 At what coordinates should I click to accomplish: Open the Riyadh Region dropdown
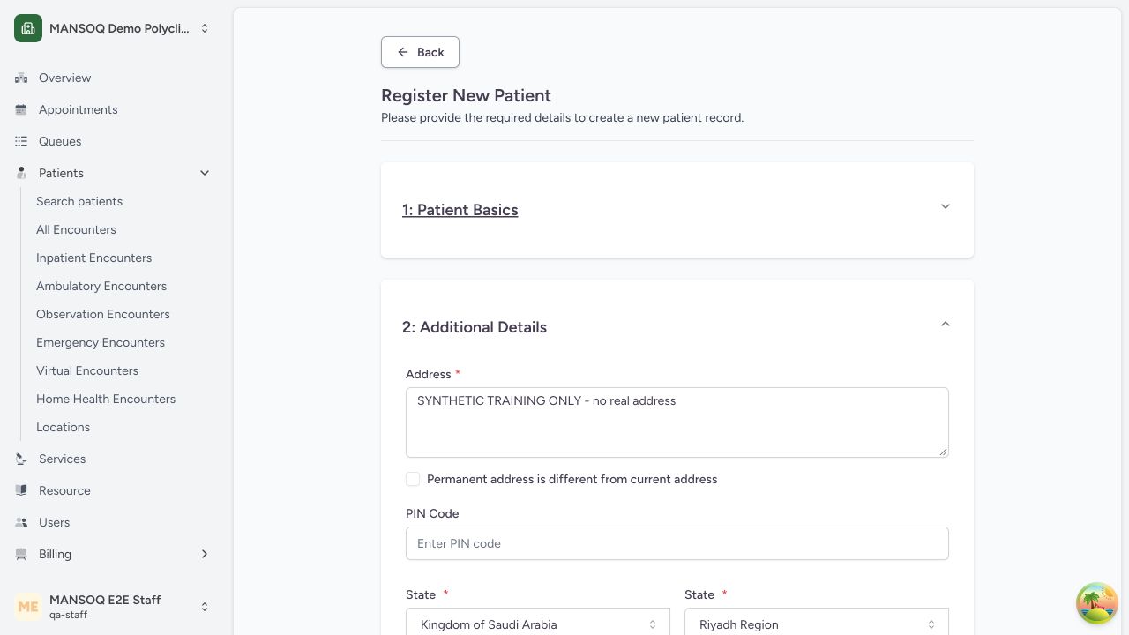817,624
